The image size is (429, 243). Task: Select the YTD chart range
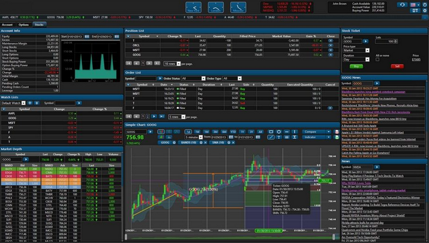pos(233,132)
